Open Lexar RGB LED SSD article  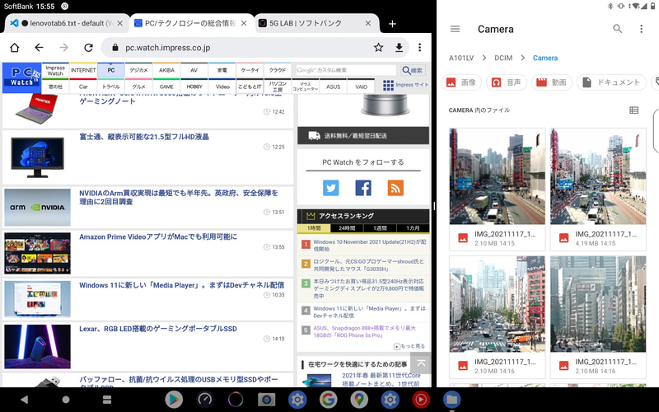[x=158, y=329]
